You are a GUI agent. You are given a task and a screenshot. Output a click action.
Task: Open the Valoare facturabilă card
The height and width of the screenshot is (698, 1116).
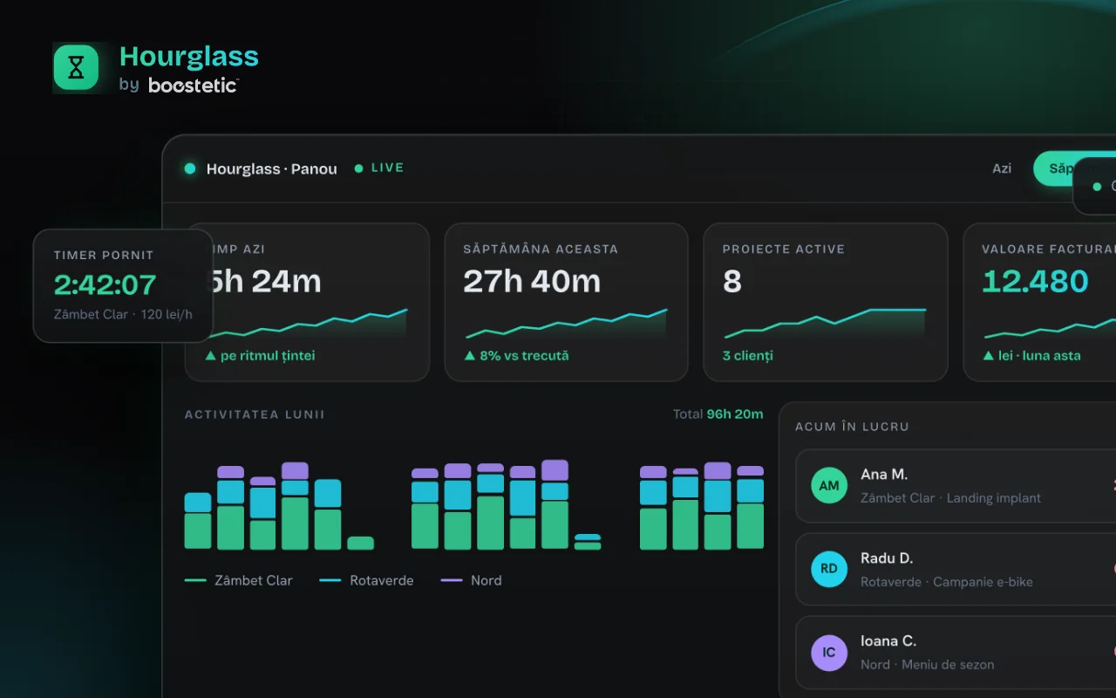(x=1039, y=302)
